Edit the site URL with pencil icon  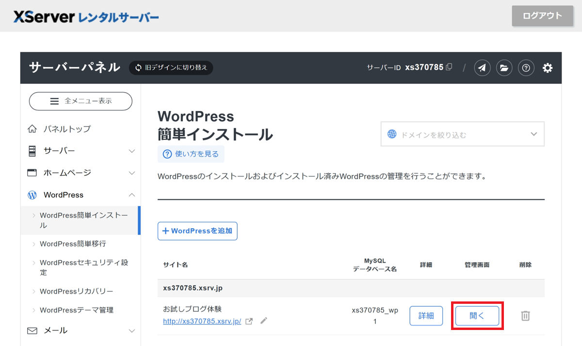[x=263, y=321]
